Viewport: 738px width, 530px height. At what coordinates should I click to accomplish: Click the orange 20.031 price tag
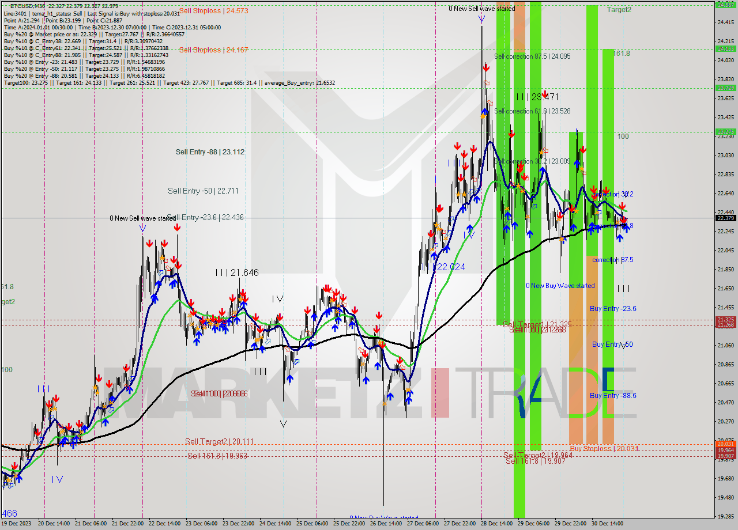pyautogui.click(x=725, y=444)
